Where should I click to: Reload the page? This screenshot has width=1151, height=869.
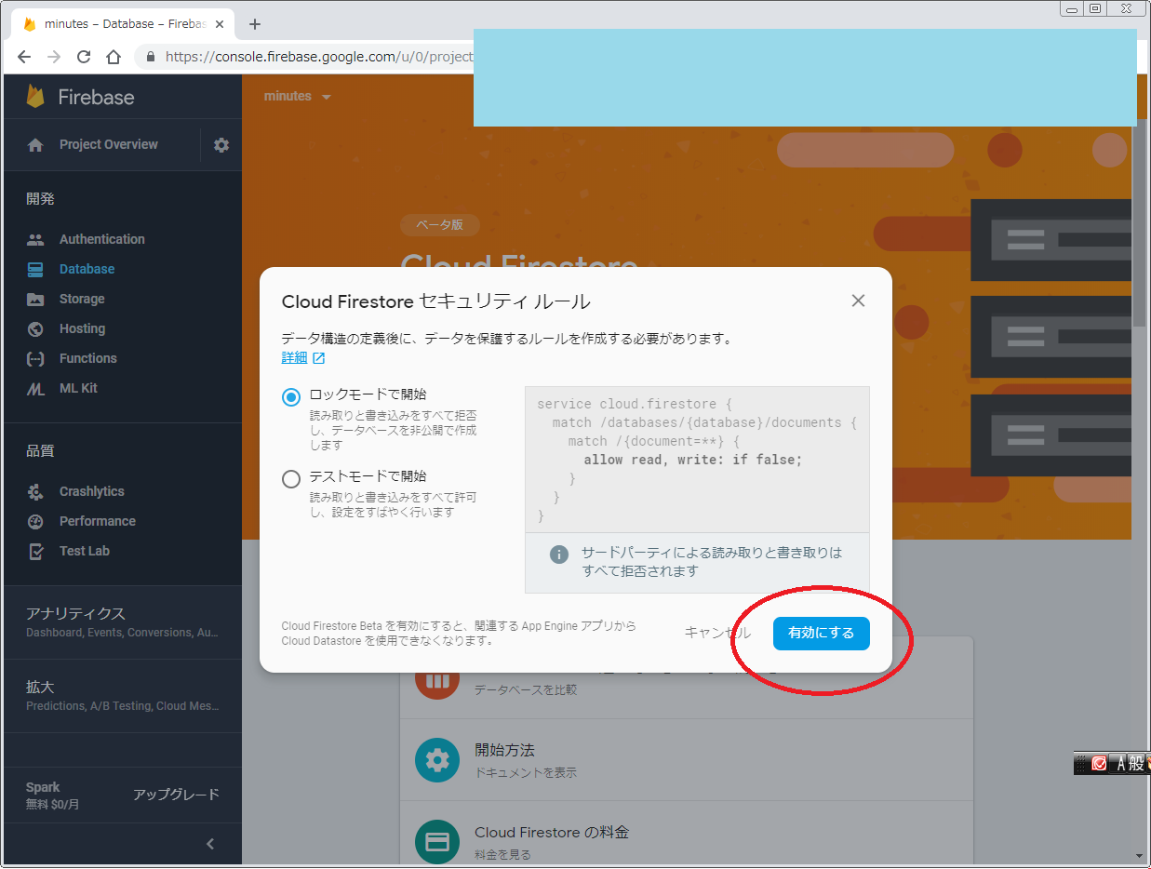[84, 57]
